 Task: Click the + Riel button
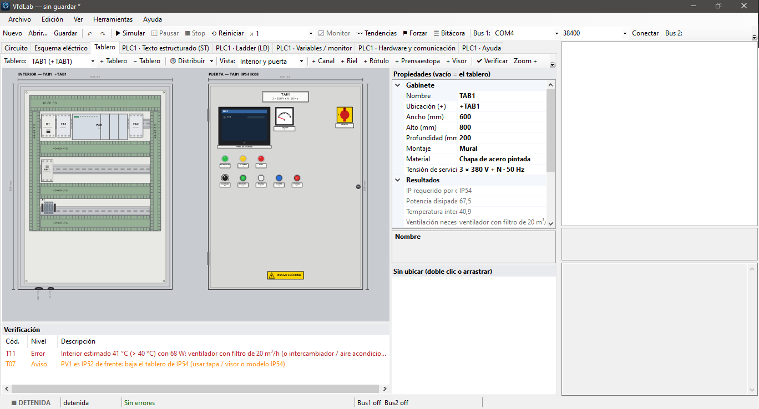[x=348, y=61]
